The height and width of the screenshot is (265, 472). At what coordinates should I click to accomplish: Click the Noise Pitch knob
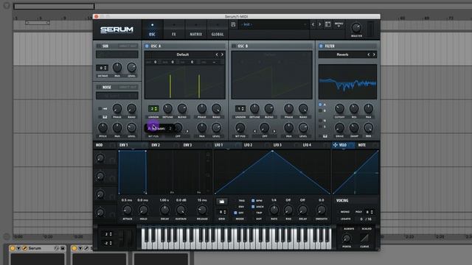click(x=103, y=127)
